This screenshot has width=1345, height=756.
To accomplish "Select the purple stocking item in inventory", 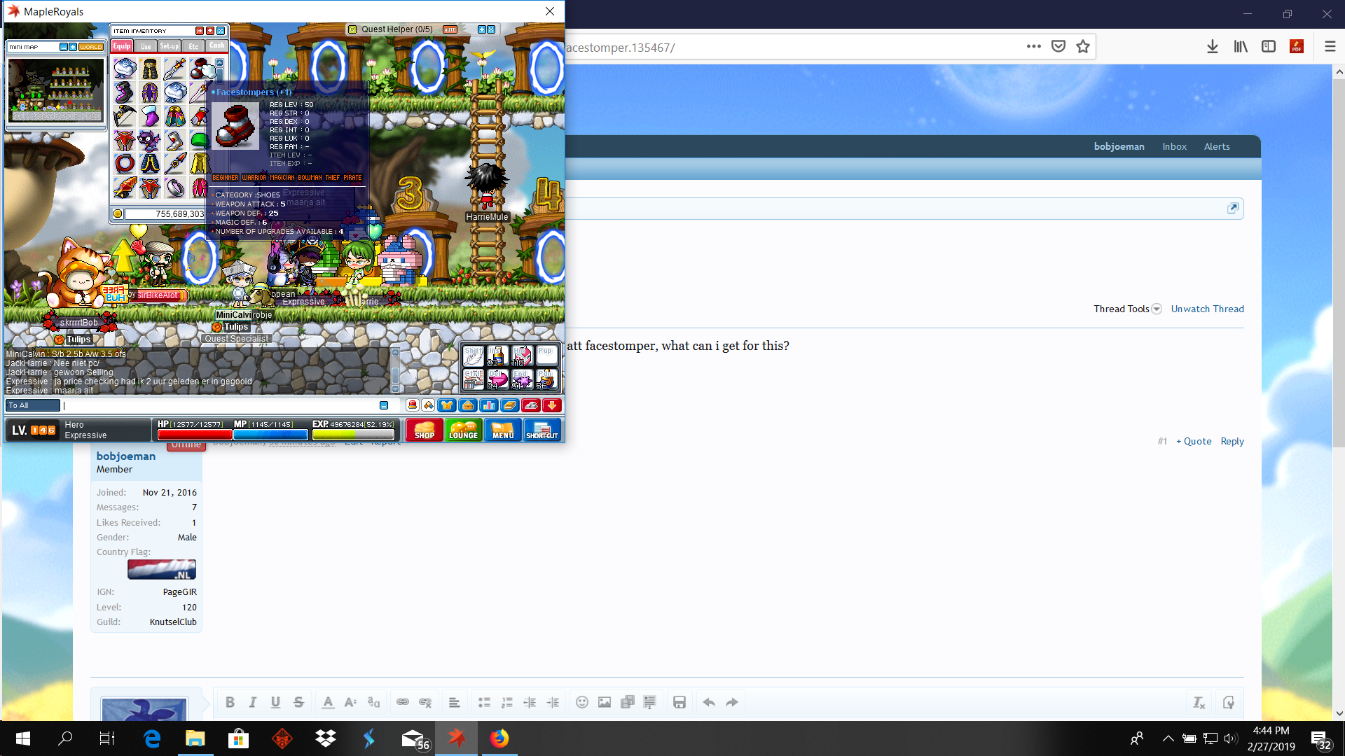I will point(150,116).
